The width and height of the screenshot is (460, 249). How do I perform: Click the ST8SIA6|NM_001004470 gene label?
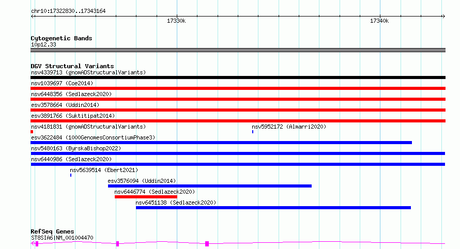pos(62,238)
